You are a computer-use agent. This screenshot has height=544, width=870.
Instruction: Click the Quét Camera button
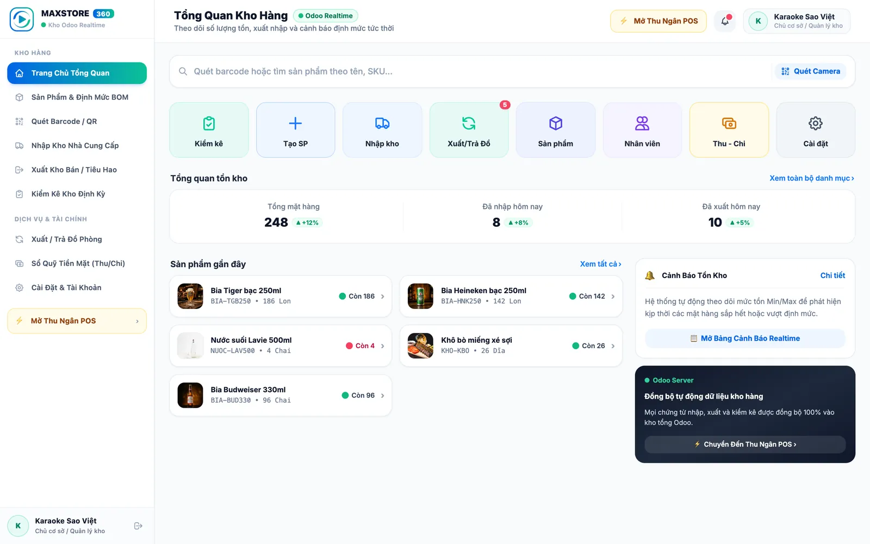click(811, 71)
